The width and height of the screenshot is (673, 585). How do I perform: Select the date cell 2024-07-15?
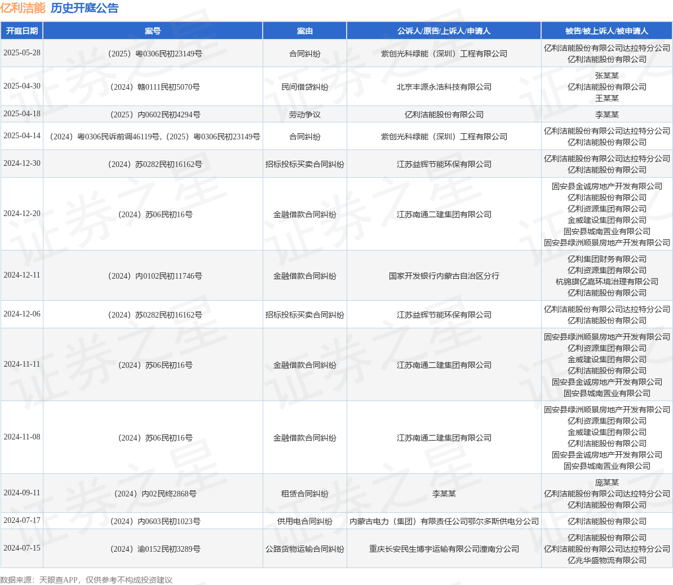coord(22,548)
